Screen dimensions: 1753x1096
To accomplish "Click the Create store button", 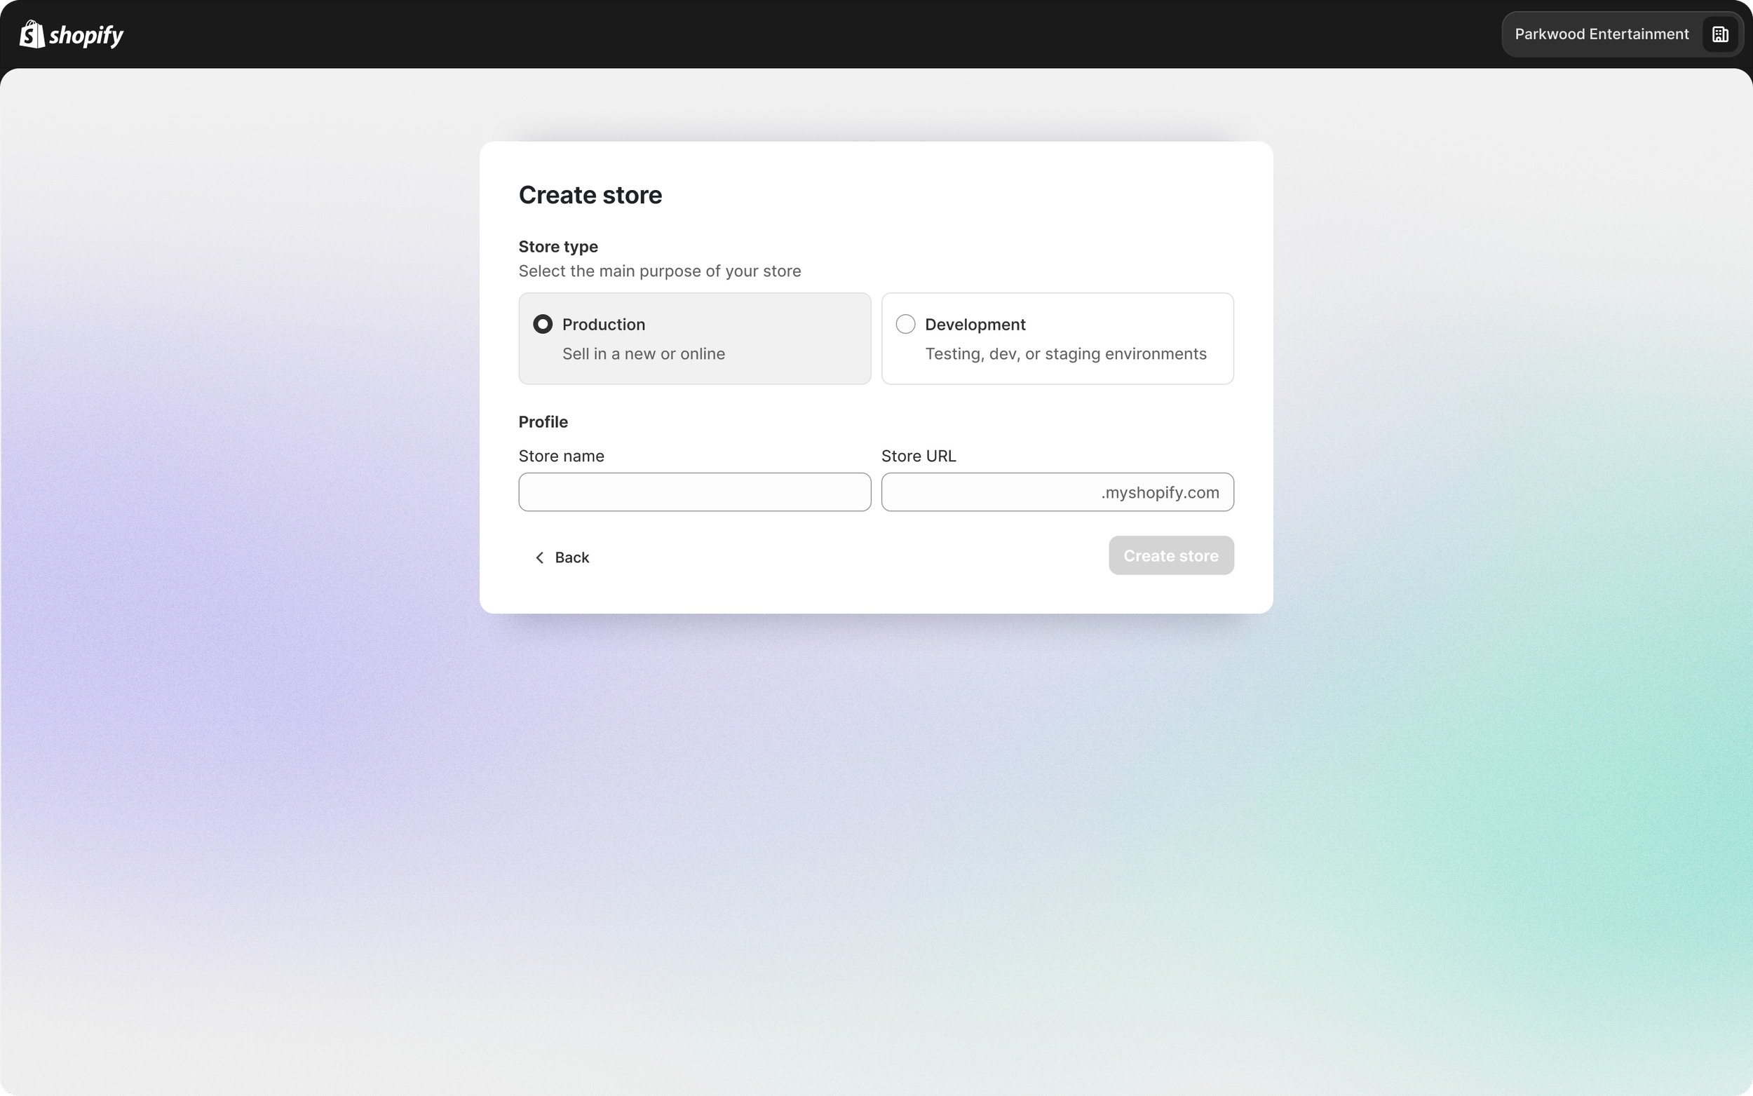I will (1170, 555).
